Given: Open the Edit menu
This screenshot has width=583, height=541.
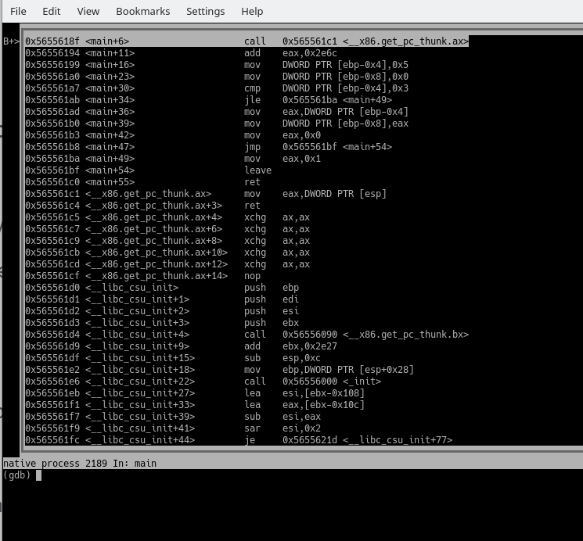Looking at the screenshot, I should (x=52, y=11).
